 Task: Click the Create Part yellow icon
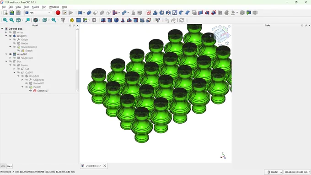pos(72,20)
